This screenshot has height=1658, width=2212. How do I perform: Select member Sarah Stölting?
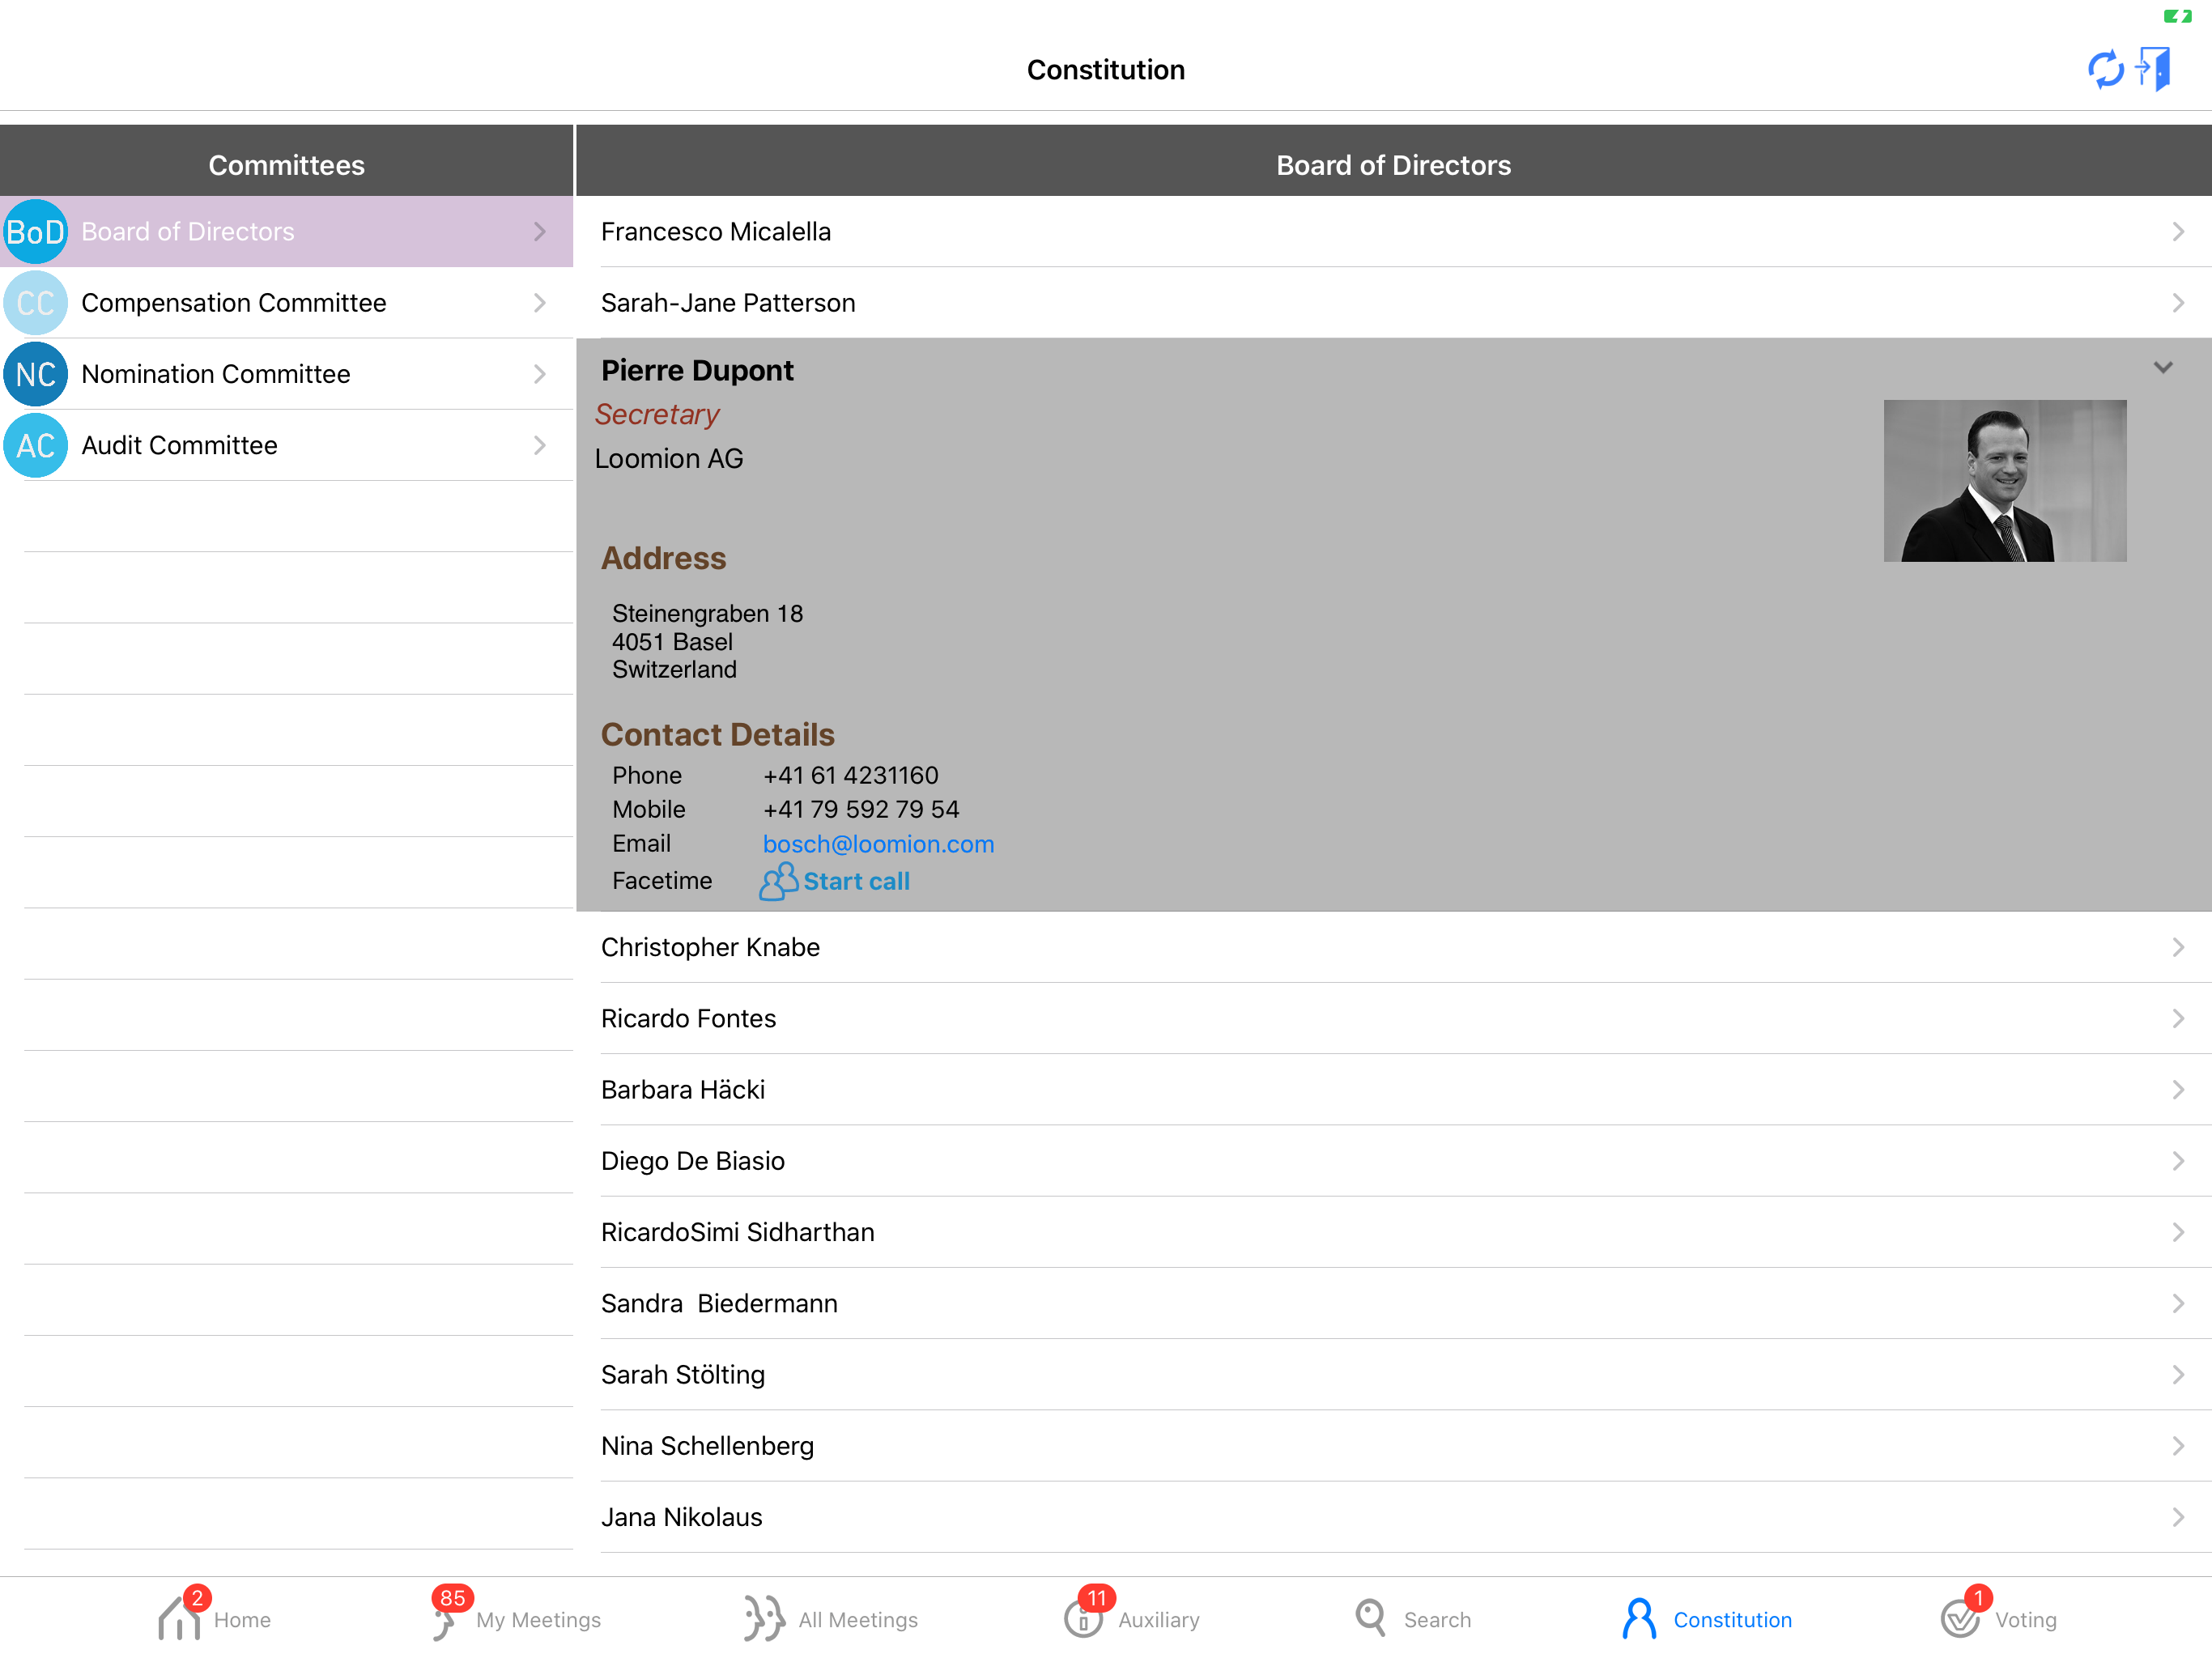1394,1375
